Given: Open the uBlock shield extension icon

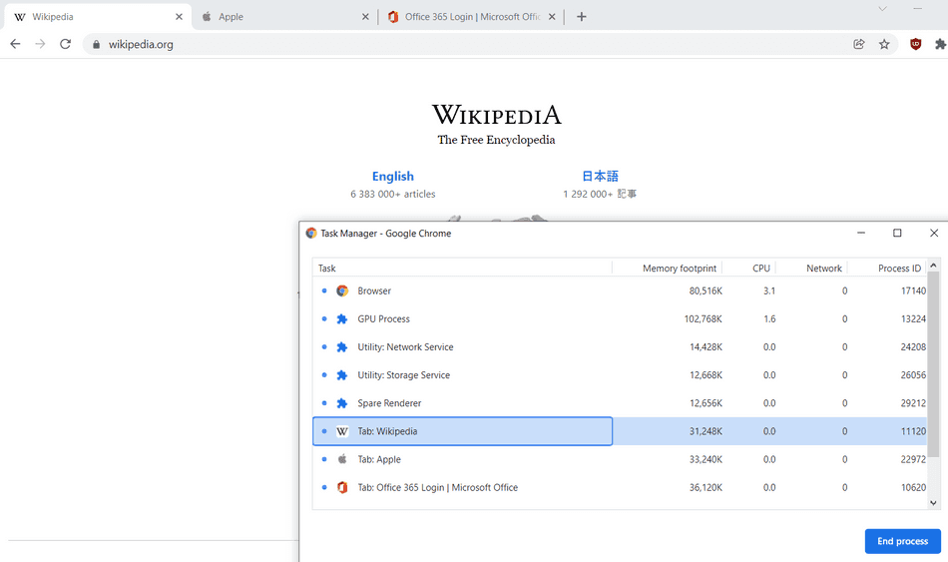Looking at the screenshot, I should (915, 44).
